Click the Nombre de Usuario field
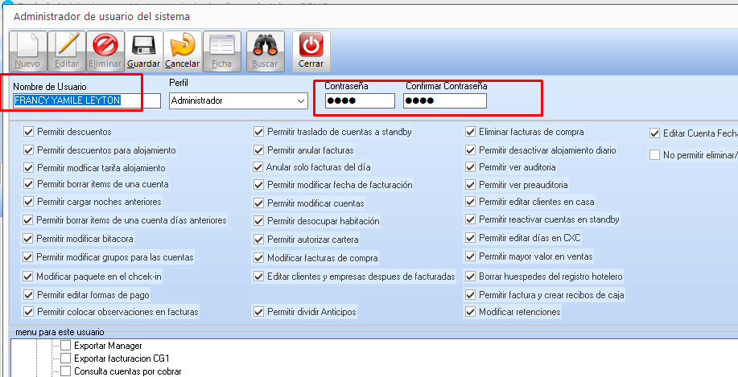This screenshot has width=738, height=377. (87, 100)
